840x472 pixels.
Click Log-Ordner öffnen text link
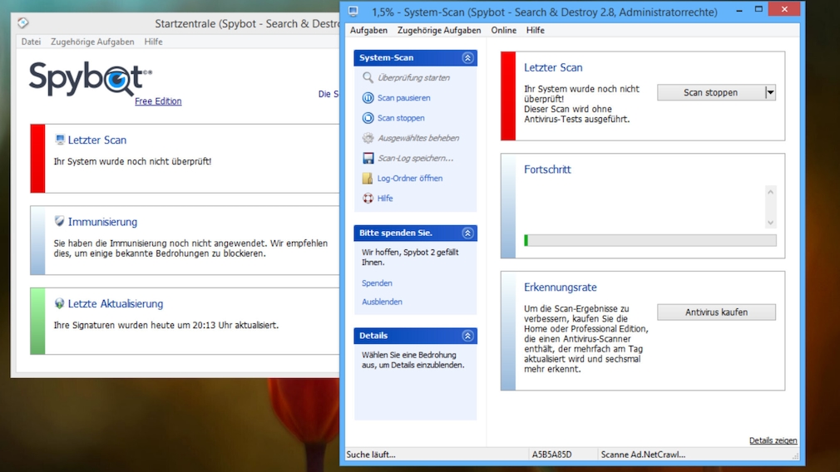[x=410, y=178]
